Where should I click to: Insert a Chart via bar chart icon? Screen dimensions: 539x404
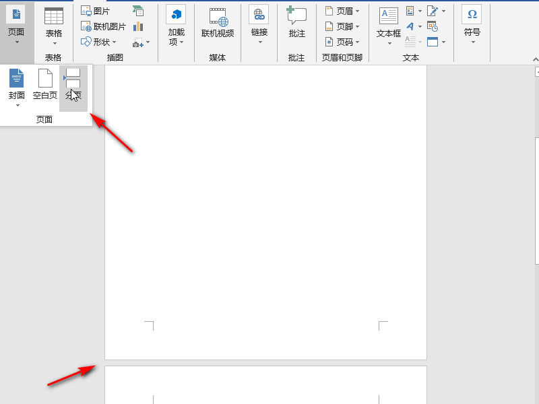(x=138, y=26)
